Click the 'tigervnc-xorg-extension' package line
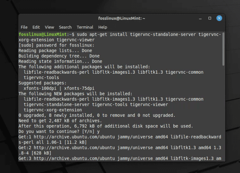240x173 pixels. tap(53, 110)
